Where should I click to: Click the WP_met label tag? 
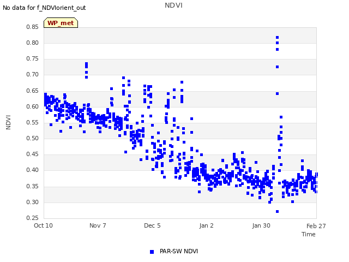click(61, 23)
